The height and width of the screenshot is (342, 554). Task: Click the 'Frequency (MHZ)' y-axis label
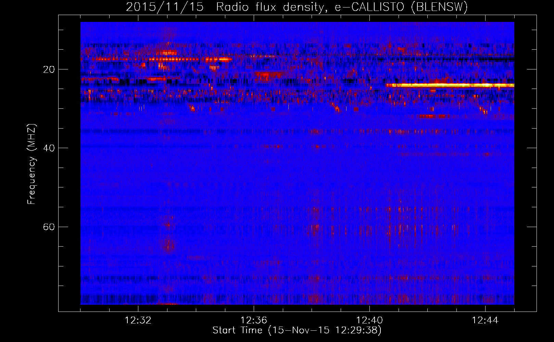click(x=32, y=164)
